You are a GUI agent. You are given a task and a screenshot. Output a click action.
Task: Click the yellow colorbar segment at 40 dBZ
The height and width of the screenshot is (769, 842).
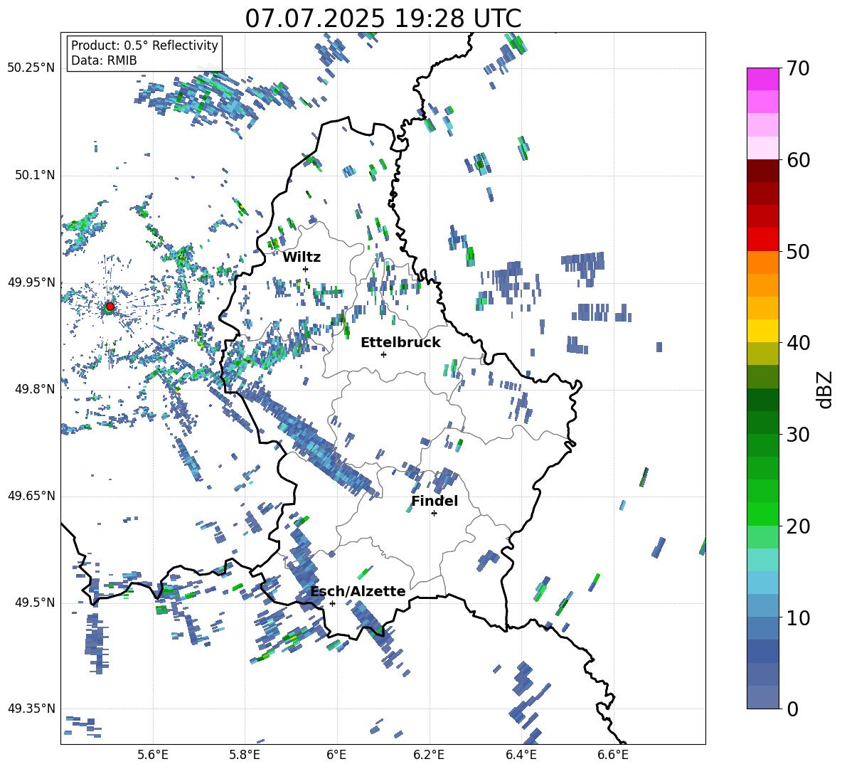tap(763, 331)
